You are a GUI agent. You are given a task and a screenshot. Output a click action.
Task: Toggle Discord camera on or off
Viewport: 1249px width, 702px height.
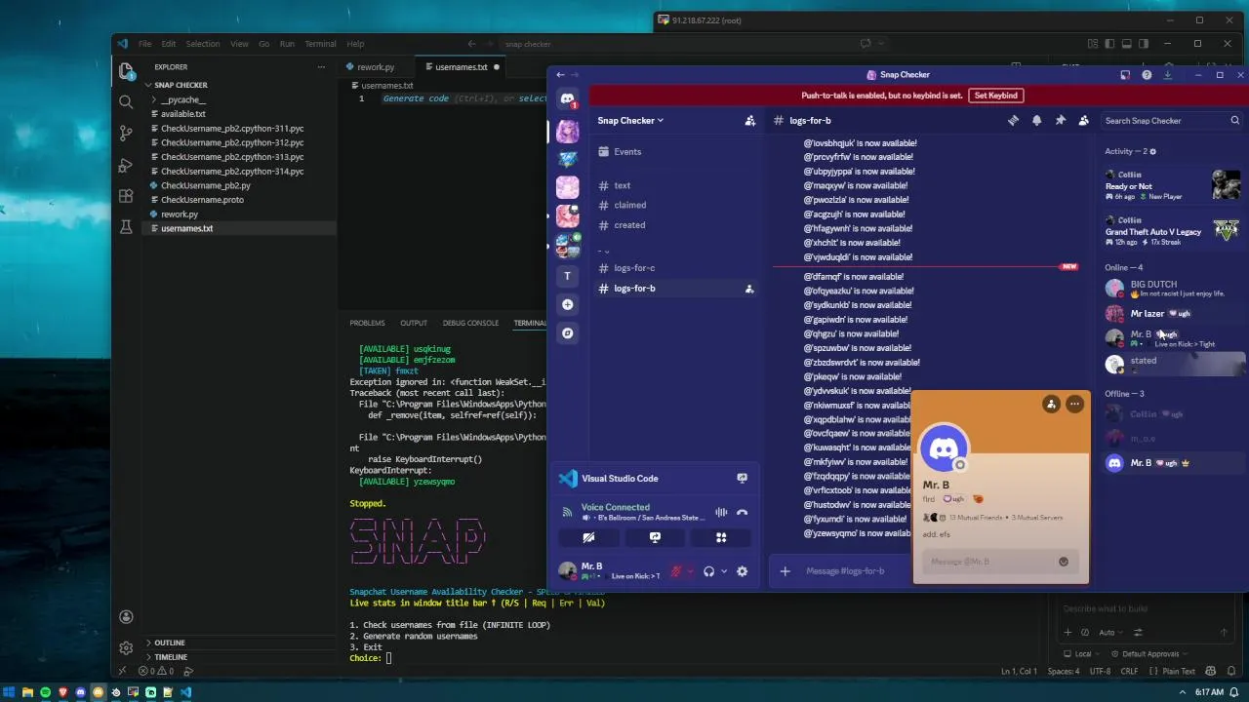coord(588,537)
